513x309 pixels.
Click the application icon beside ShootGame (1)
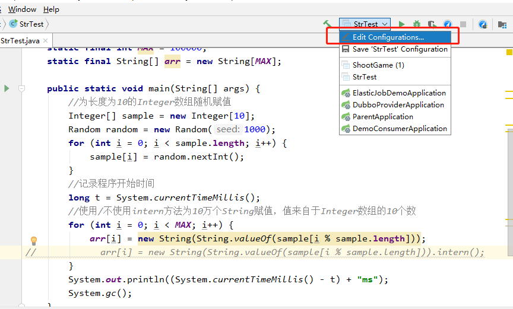(x=346, y=65)
